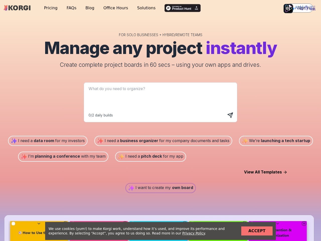Open the Solutions menu
This screenshot has height=241, width=321.
coord(146,8)
